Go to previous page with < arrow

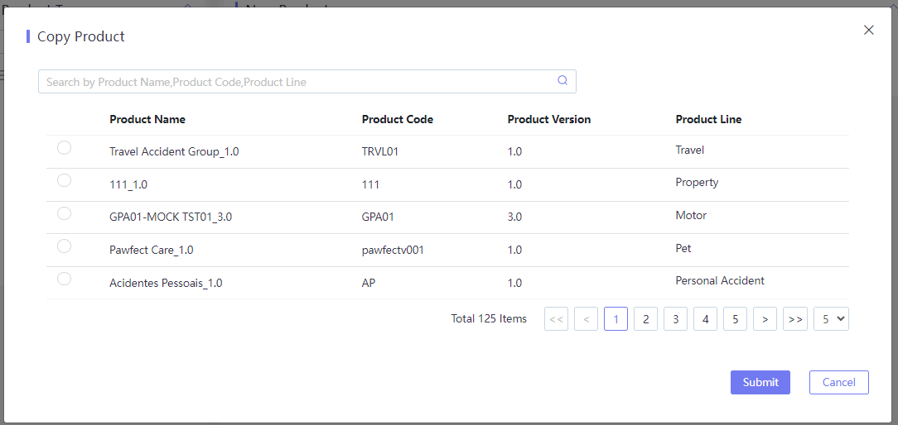pos(586,319)
